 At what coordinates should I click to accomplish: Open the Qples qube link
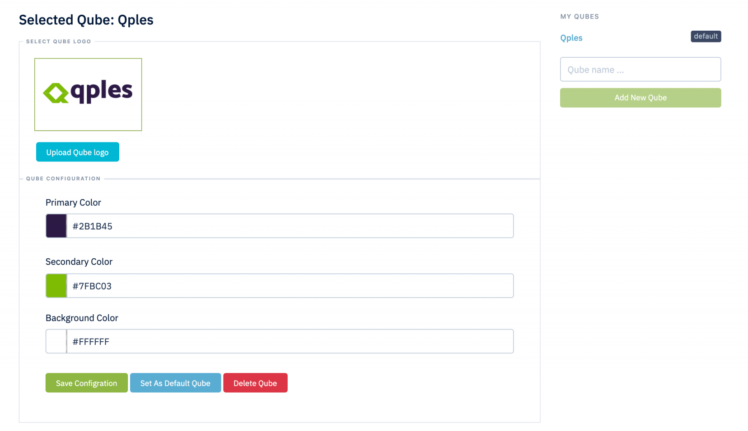571,38
